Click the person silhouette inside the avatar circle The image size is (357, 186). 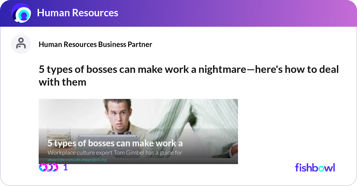coord(21,44)
